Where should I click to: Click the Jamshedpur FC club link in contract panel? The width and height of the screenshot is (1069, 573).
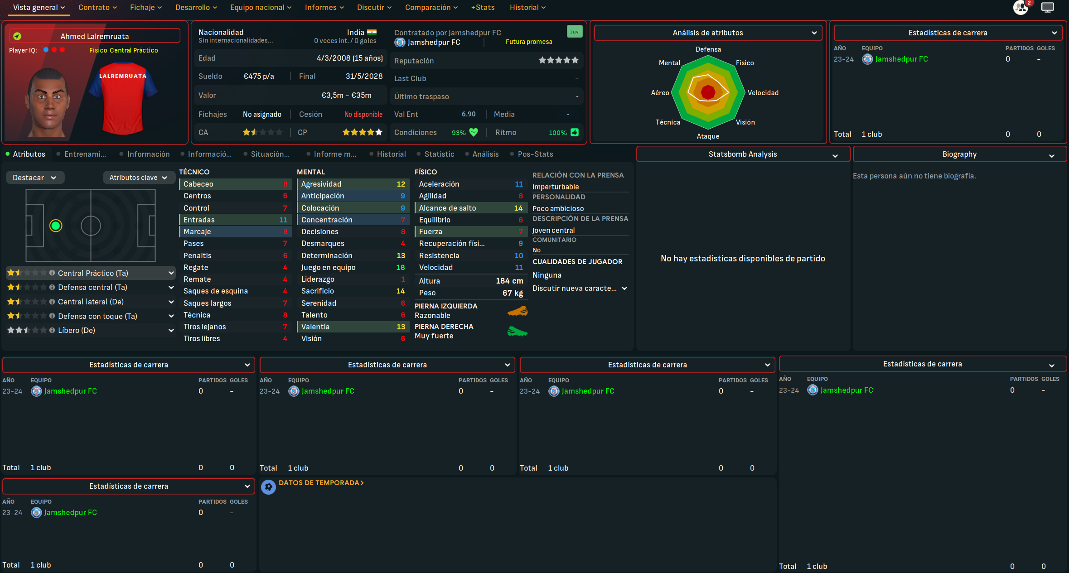click(x=434, y=42)
